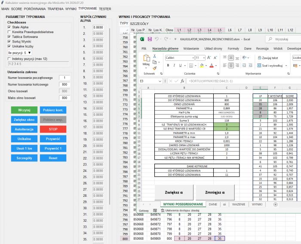Expand the Excel Name Box dropdown next to E3

(x=160, y=81)
